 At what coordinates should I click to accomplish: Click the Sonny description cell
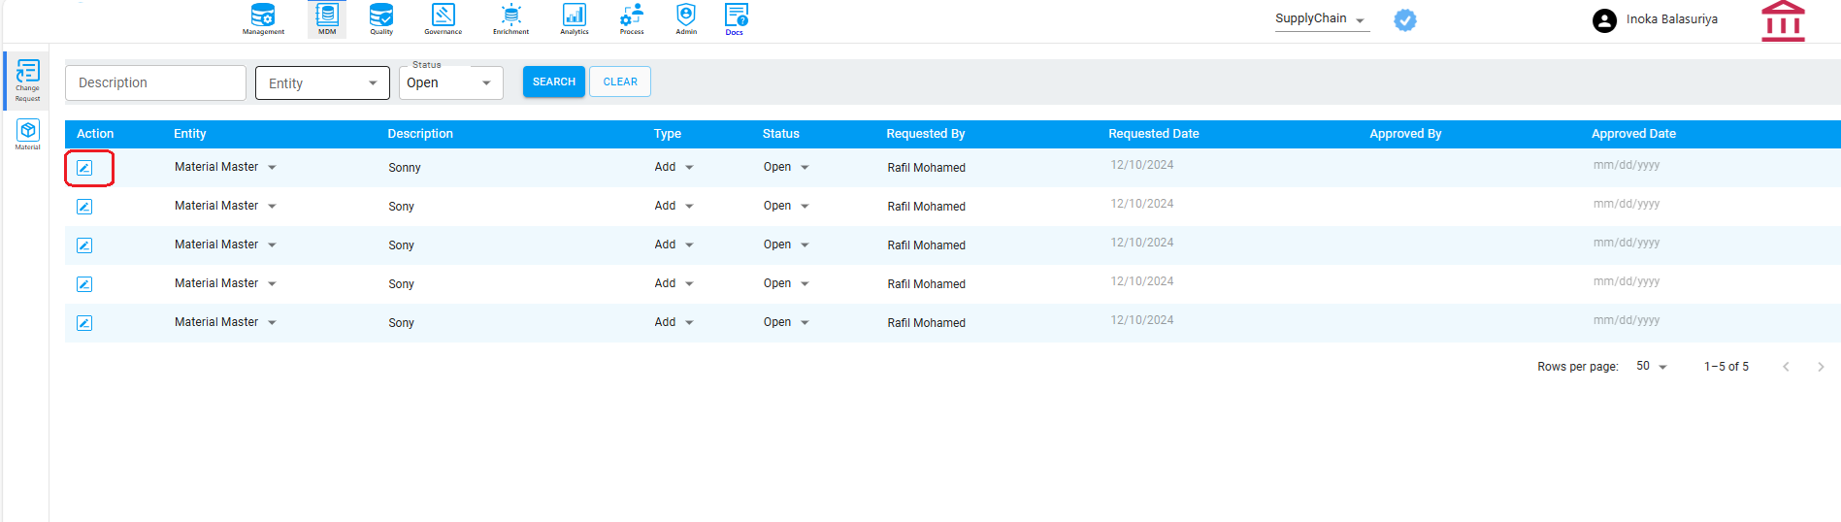405,168
